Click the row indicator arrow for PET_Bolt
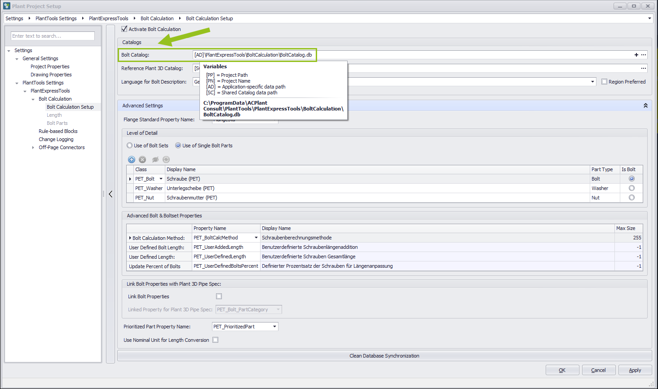Viewport: 658px width, 389px height. tap(130, 179)
